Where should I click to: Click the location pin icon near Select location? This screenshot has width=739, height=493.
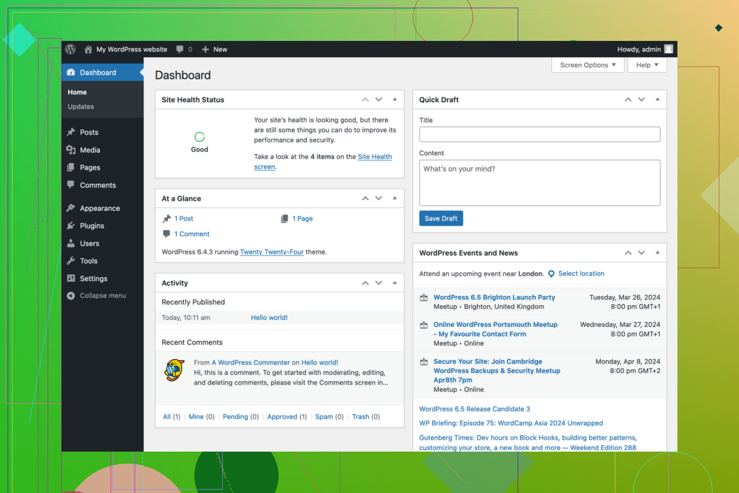point(551,274)
